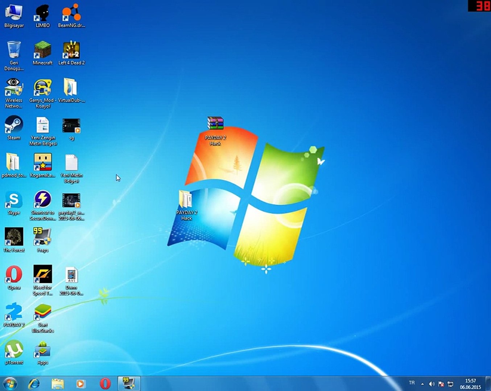
Task: Select the PAYDAY 2 Hack folder
Action: (x=186, y=206)
